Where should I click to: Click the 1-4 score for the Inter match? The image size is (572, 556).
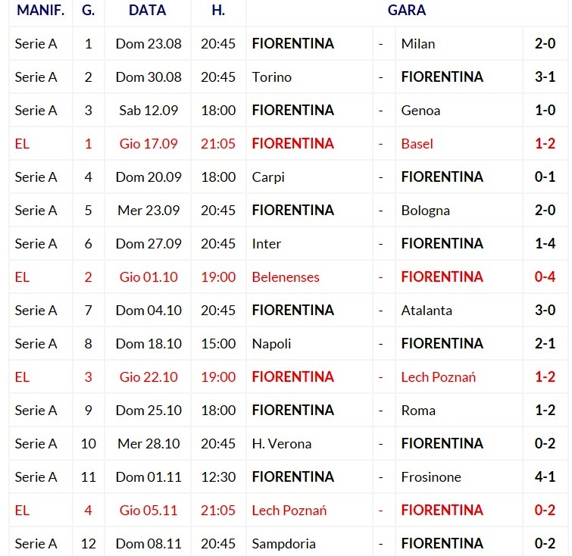click(x=545, y=244)
